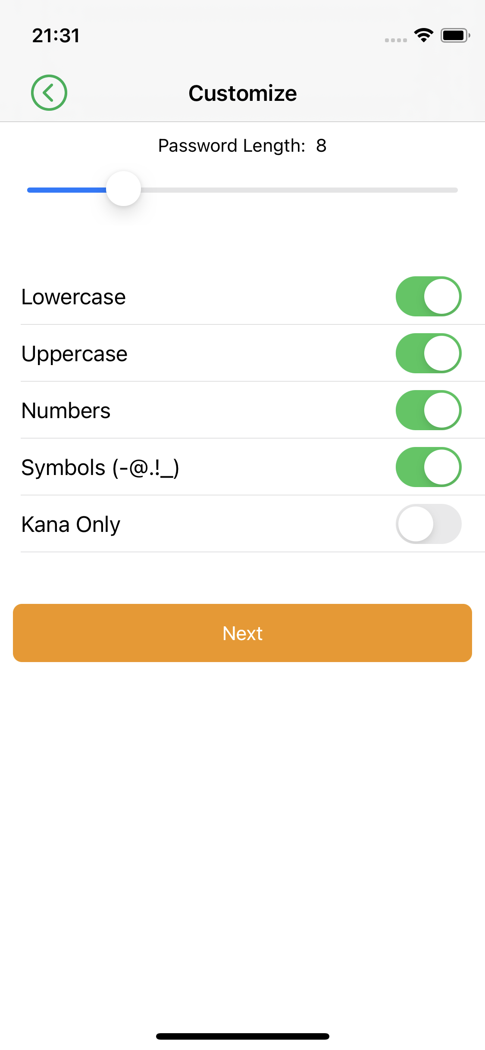Disable the Symbols (-@.!_) switch

(x=429, y=467)
